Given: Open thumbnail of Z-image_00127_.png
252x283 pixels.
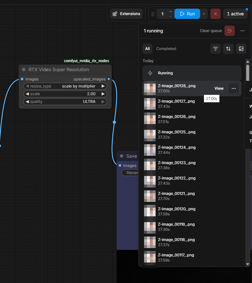Looking at the screenshot, I should 150,104.
